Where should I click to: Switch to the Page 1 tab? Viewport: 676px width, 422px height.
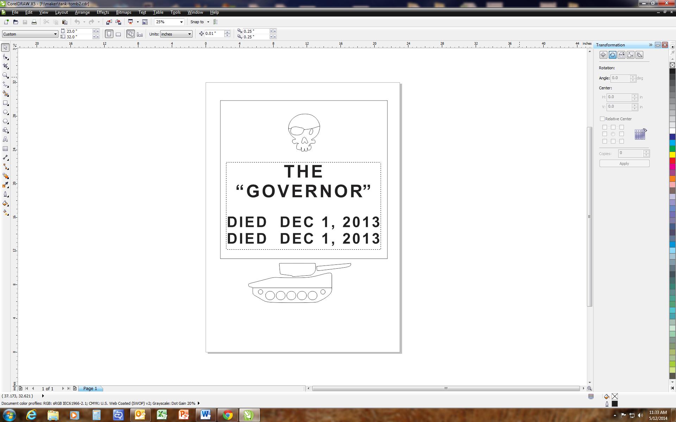(90, 388)
